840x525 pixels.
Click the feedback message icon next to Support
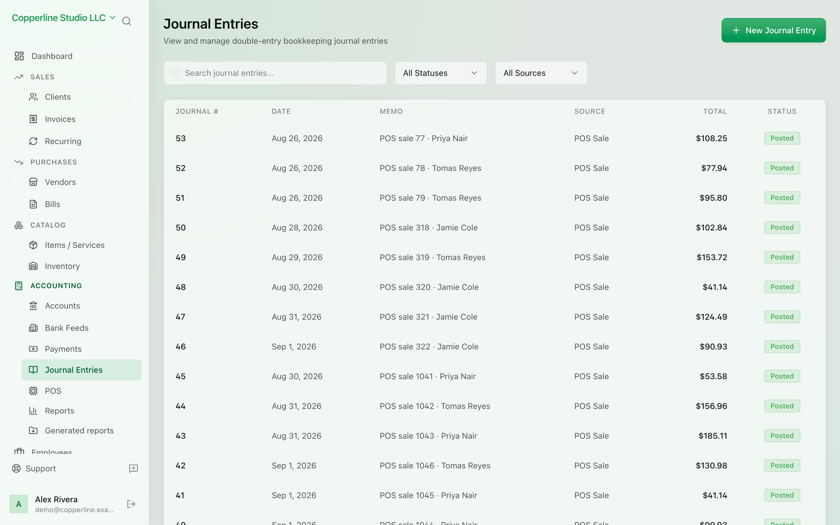click(134, 468)
